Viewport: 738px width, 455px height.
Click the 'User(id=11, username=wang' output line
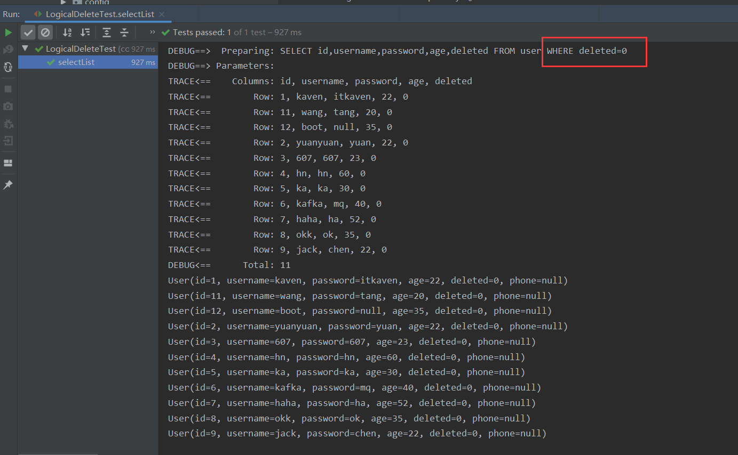pos(360,296)
